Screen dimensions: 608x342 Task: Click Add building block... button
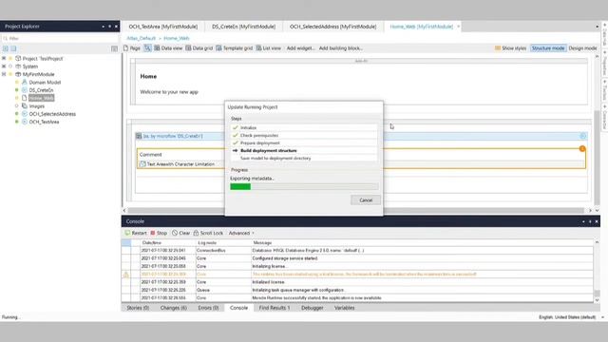click(x=340, y=48)
